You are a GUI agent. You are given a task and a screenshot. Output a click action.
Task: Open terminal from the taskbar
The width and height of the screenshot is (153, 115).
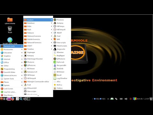(28, 99)
